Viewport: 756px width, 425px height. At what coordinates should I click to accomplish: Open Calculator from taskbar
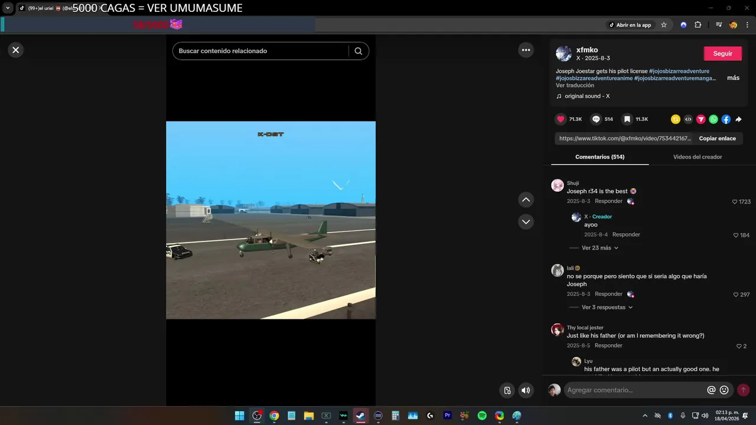(395, 416)
